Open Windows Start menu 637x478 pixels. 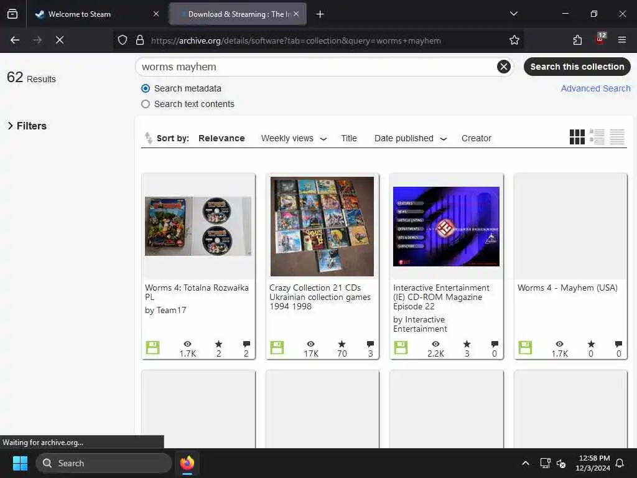pos(20,463)
